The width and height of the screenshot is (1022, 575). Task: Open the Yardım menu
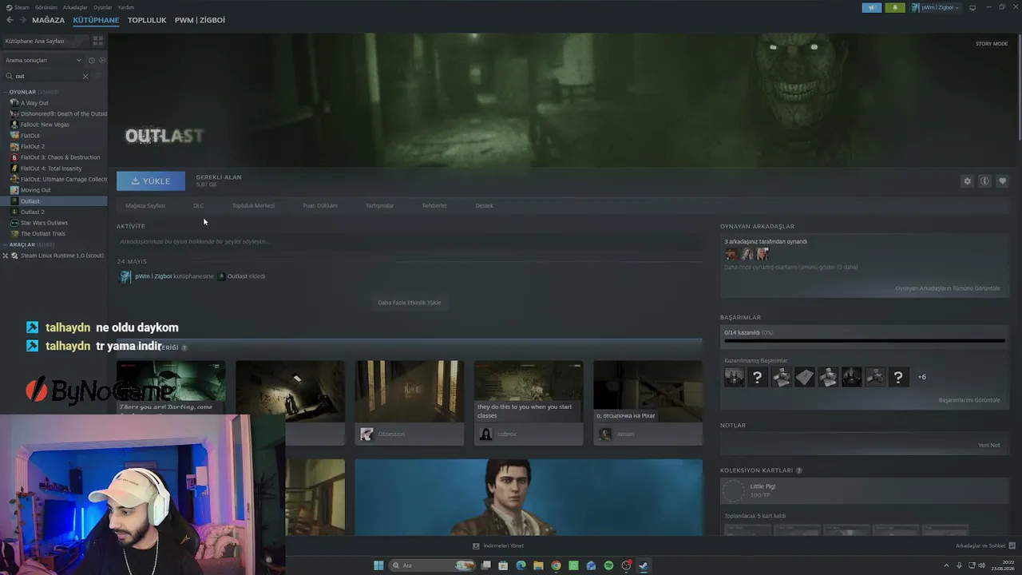tap(126, 7)
